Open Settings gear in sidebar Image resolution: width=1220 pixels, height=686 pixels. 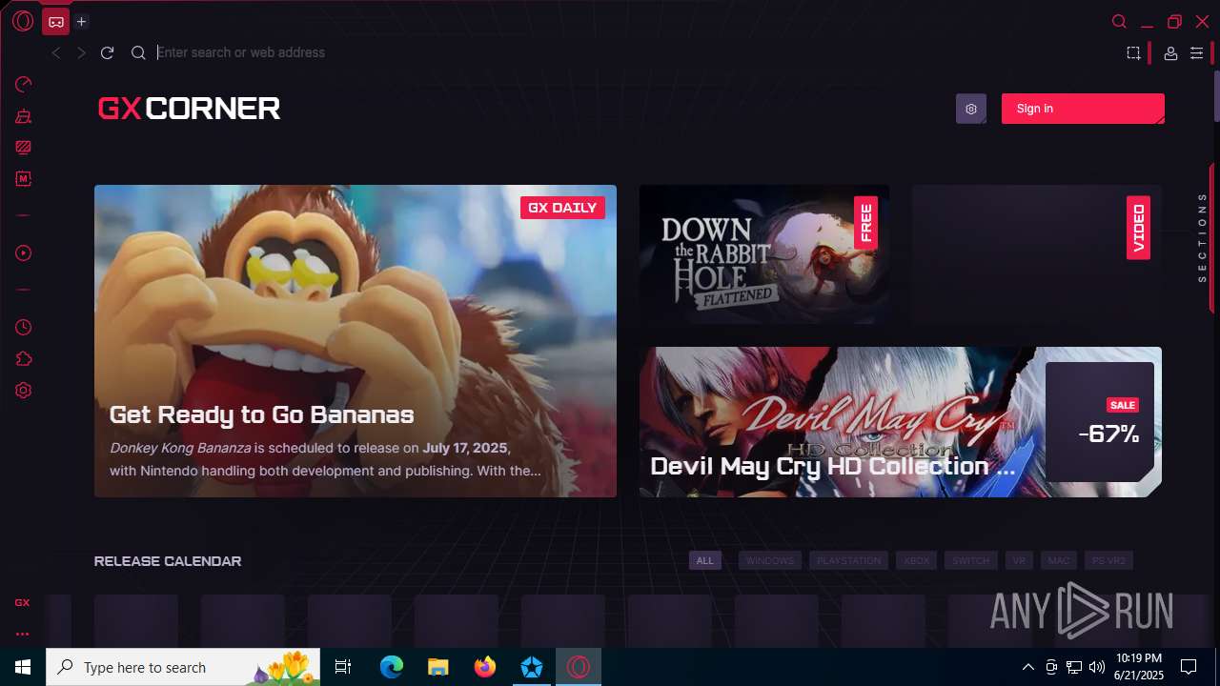24,391
